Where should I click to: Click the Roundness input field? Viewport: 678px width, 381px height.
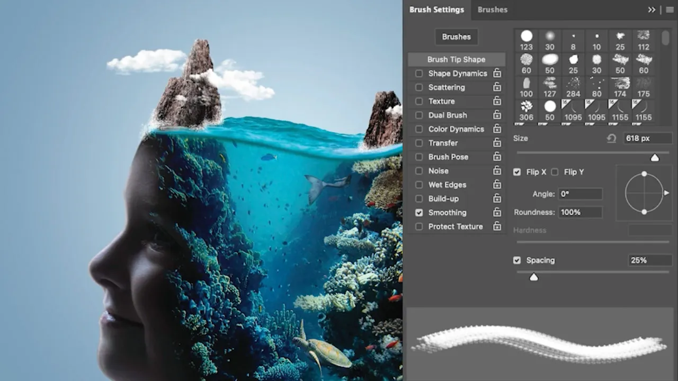[581, 212]
